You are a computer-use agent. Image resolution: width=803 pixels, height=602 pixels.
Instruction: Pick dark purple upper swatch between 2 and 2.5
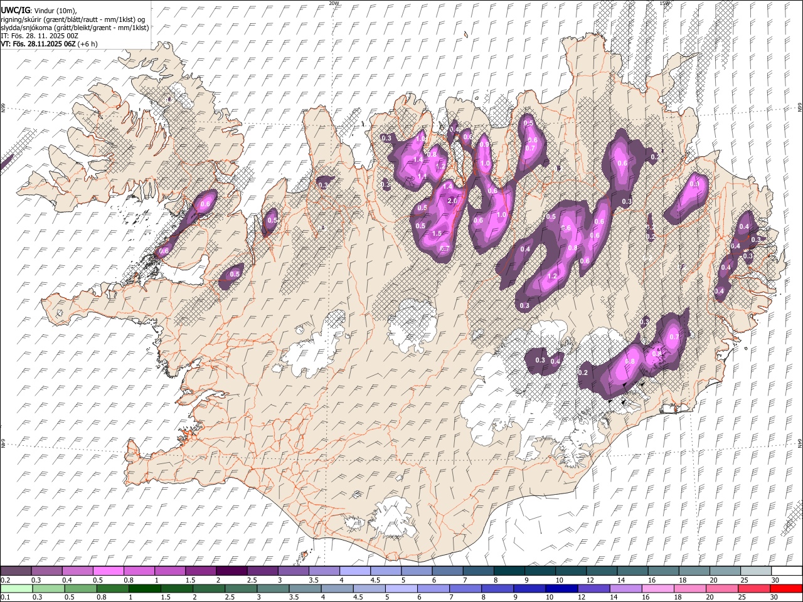(x=231, y=571)
